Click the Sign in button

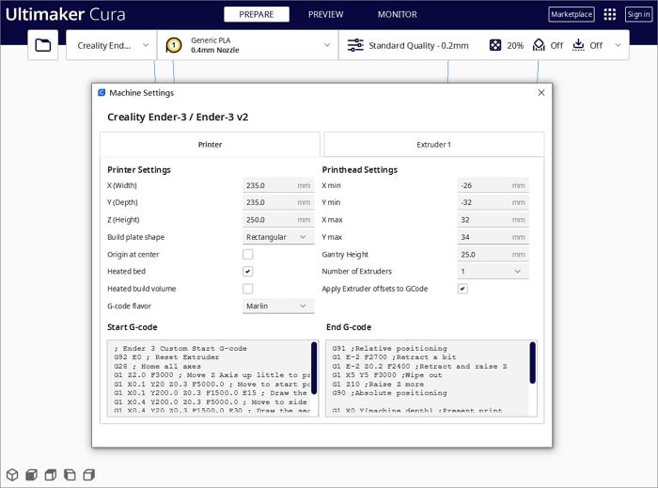638,15
